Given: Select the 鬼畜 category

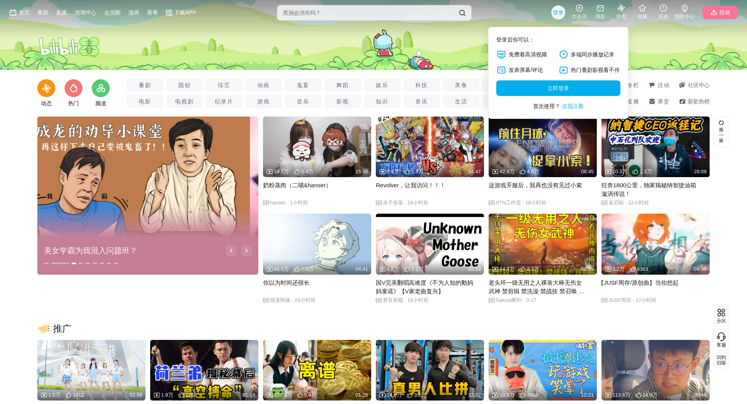Looking at the screenshot, I should [303, 85].
